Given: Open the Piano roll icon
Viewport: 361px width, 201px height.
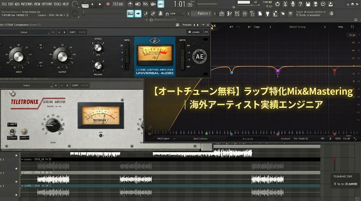Looking at the screenshot, I should tap(230, 13).
